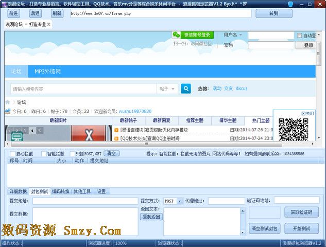Click slideshow page number 4
Image resolution: width=326 pixels, height=247 pixels.
tap(32, 131)
